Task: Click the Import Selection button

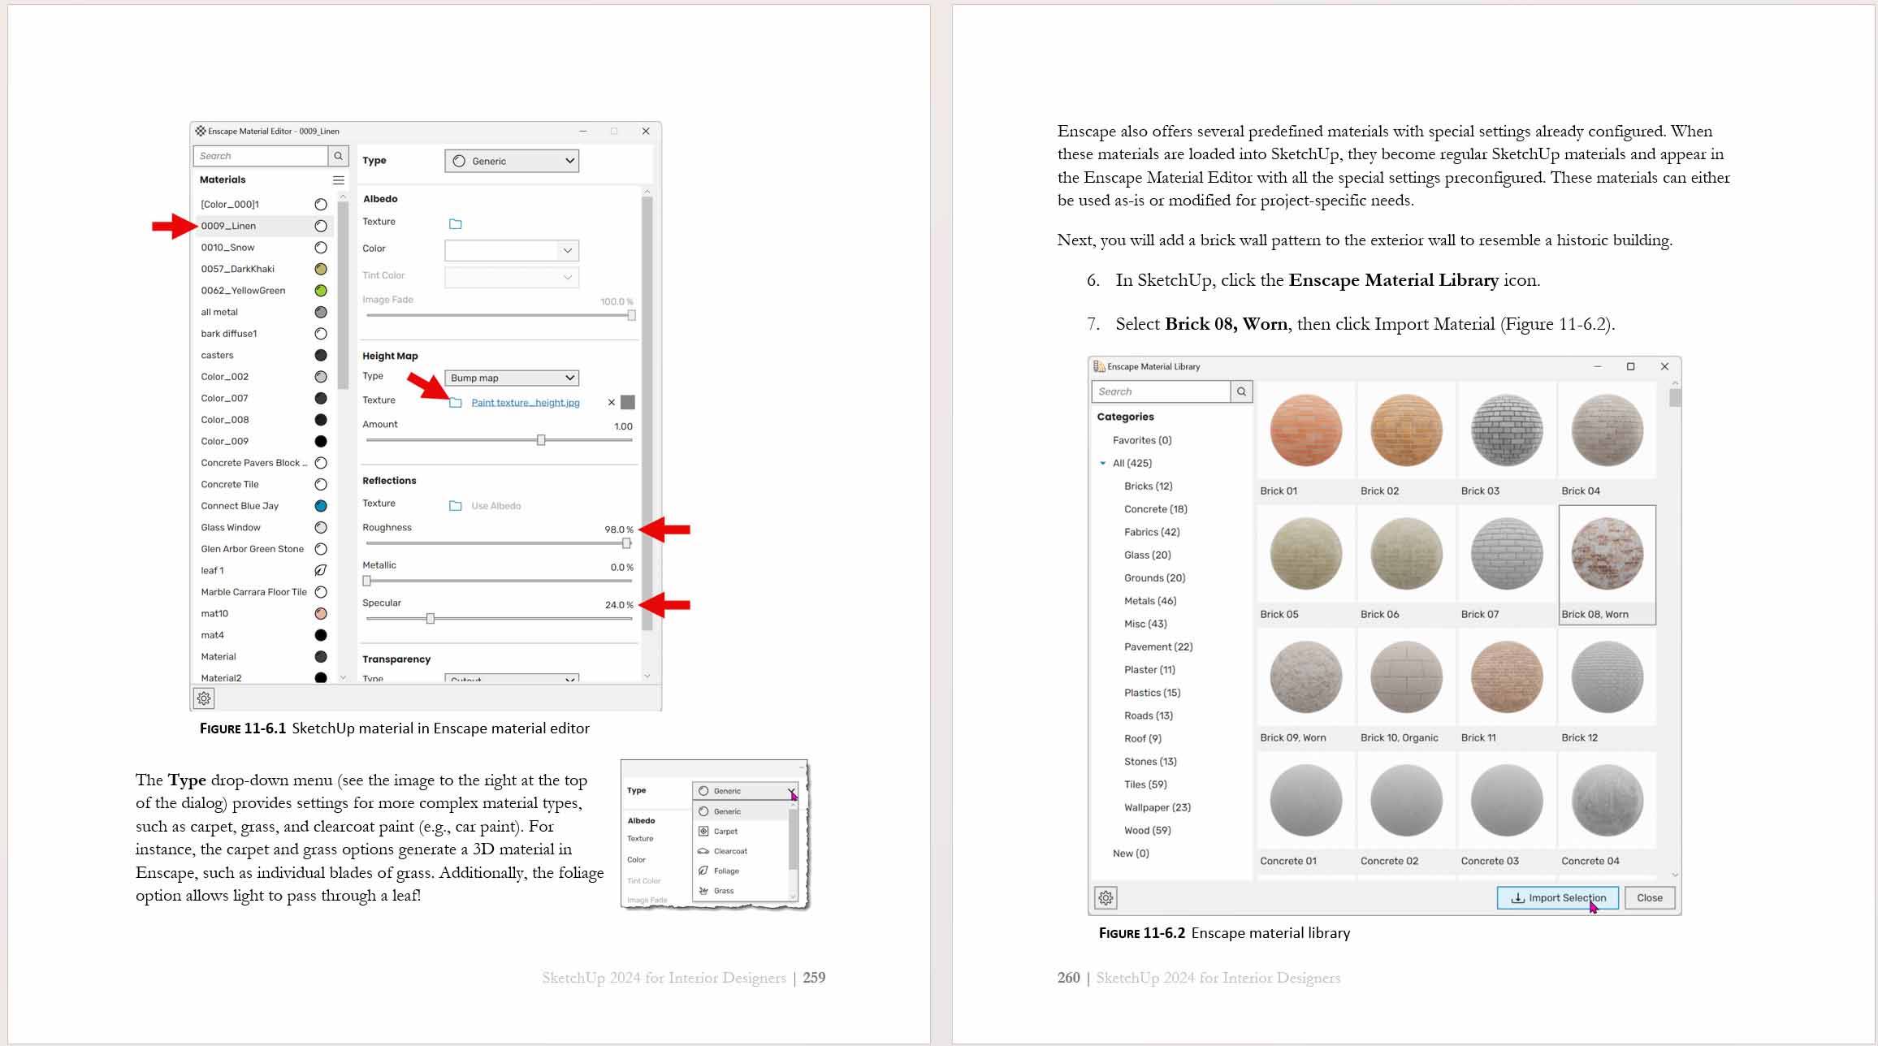Action: (x=1556, y=897)
